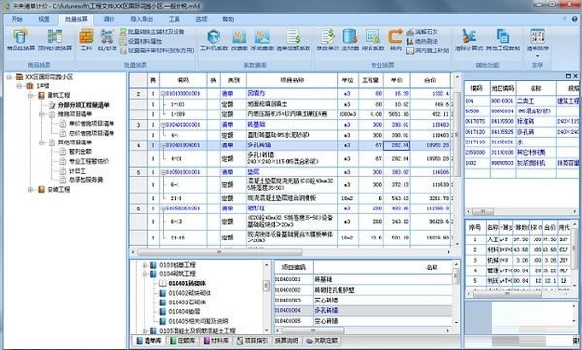Open the 清单排序 sort icon
The width and height of the screenshot is (582, 350).
(x=537, y=37)
